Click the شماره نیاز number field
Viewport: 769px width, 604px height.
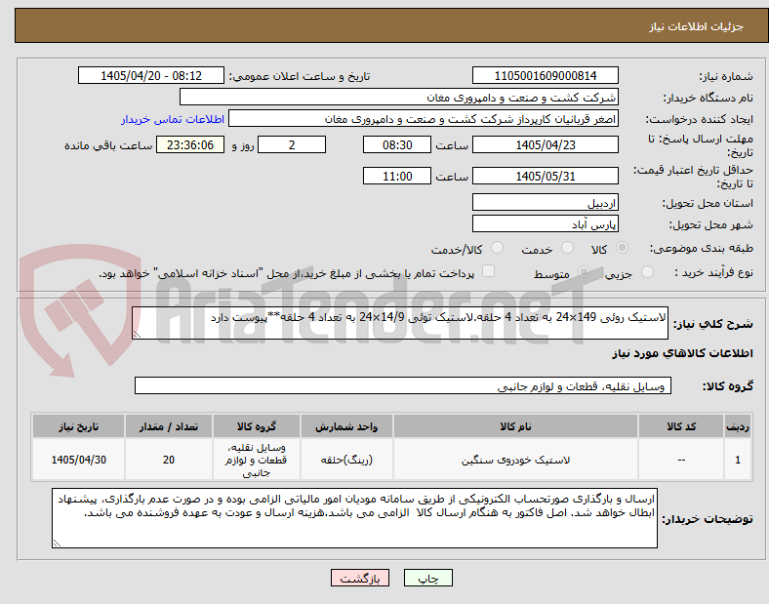(x=545, y=75)
